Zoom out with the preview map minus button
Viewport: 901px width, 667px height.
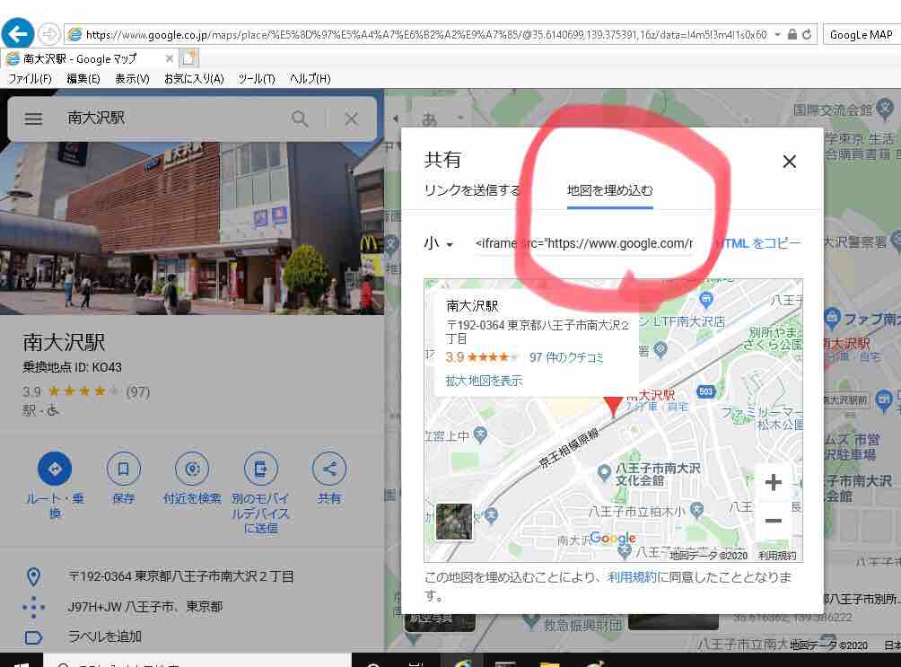point(774,521)
